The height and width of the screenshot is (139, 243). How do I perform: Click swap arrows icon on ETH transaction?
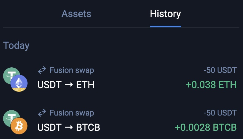click(42, 71)
